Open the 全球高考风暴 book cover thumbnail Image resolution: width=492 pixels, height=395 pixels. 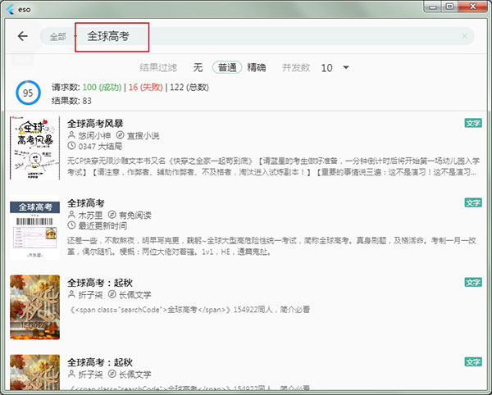(x=34, y=148)
